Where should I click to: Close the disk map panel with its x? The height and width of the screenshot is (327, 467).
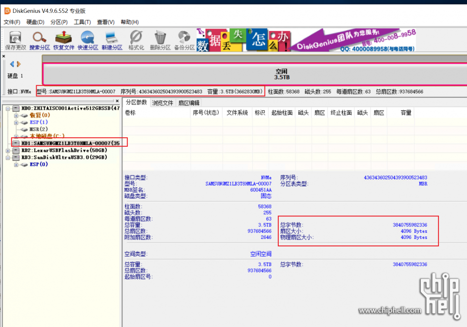4,56
